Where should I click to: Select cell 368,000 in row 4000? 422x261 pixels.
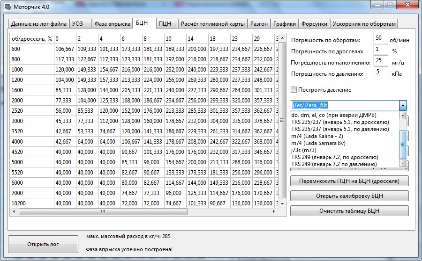tap(263, 142)
